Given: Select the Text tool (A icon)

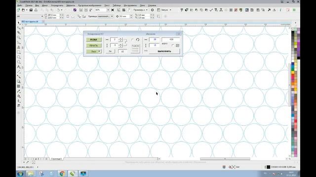Looking at the screenshot, I should tap(19, 67).
